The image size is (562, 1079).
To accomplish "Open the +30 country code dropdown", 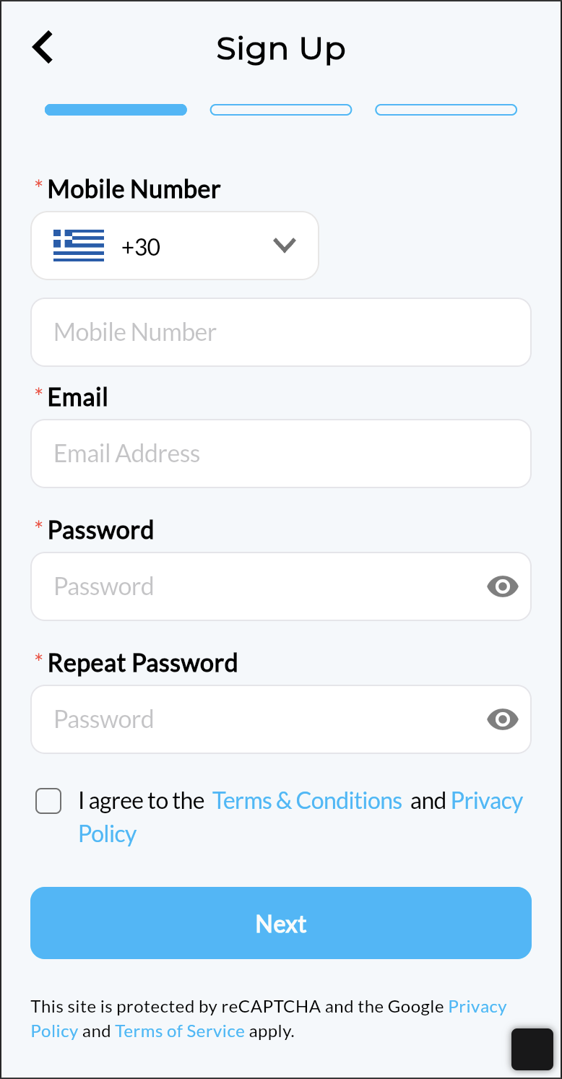I will point(175,246).
